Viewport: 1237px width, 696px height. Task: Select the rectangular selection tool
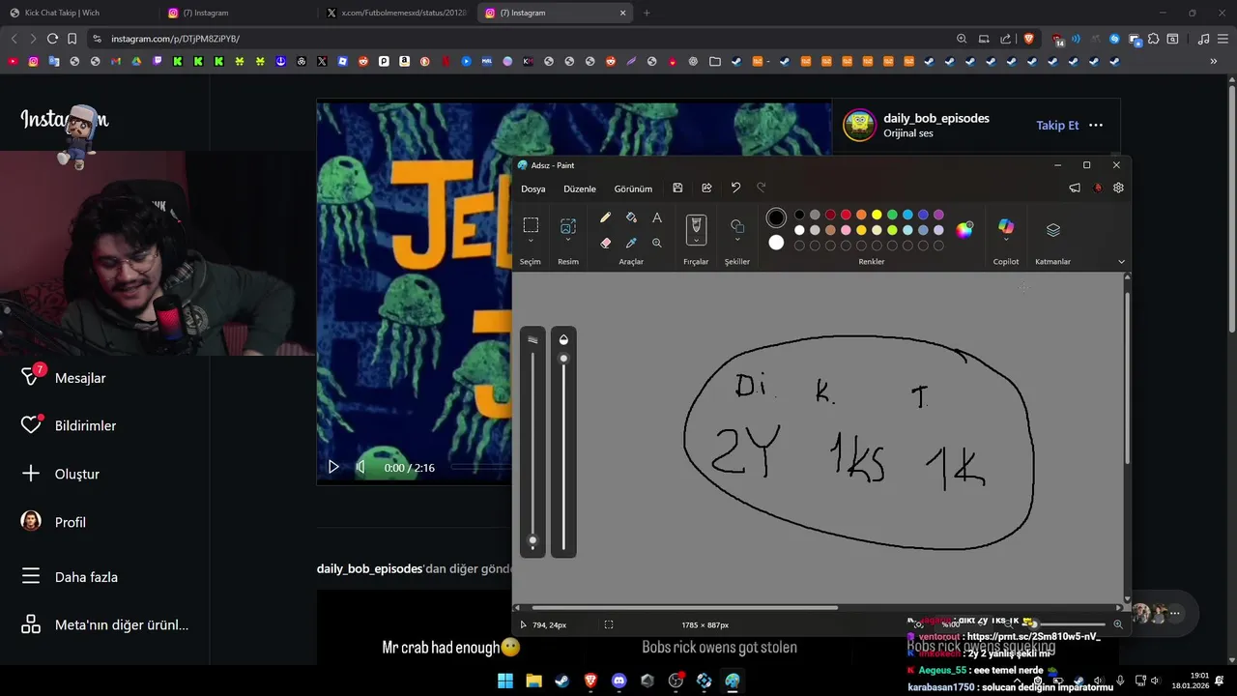[x=531, y=225]
